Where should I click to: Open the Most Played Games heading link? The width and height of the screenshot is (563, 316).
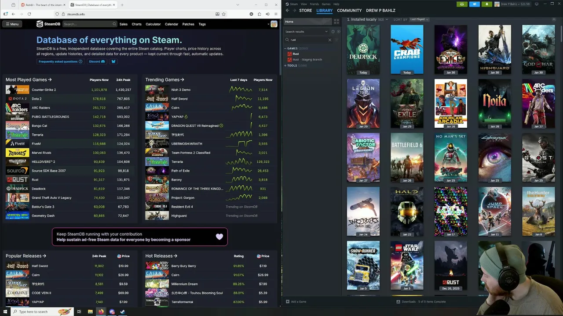[29, 80]
